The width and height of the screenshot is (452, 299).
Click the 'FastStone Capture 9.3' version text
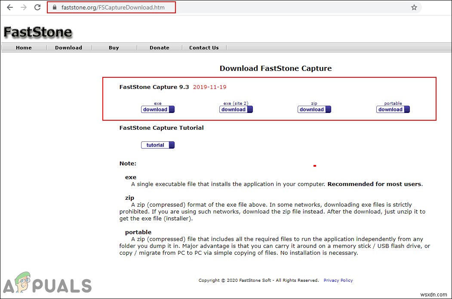point(154,87)
